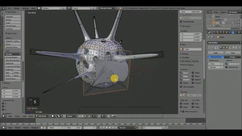Open the viewport shading mode selector
This screenshot has height=136, width=242.
[x=53, y=116]
